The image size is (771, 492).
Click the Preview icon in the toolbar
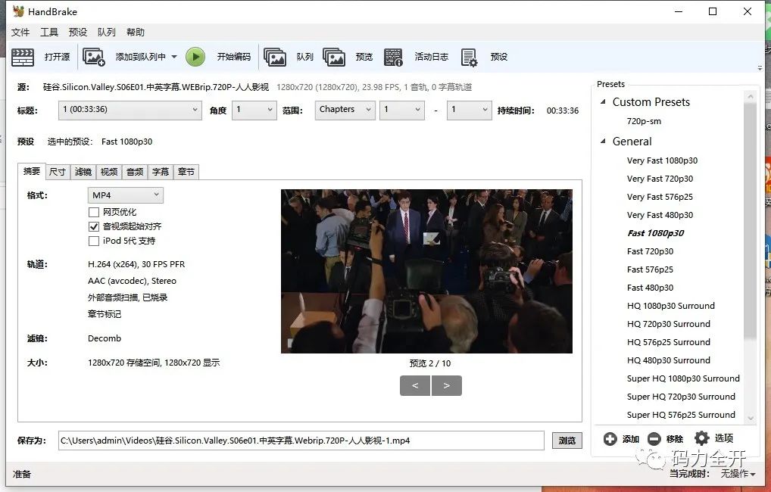(334, 57)
